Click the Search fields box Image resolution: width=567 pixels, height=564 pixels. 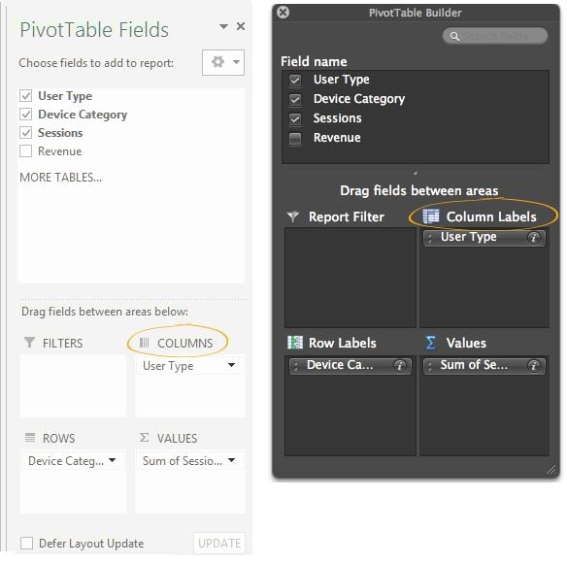tap(495, 36)
